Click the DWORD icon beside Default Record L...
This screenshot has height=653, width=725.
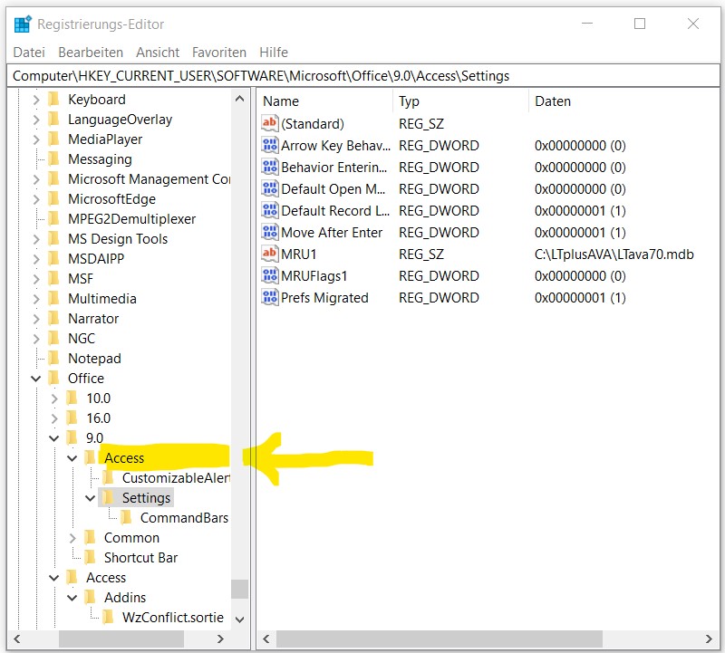pos(269,210)
